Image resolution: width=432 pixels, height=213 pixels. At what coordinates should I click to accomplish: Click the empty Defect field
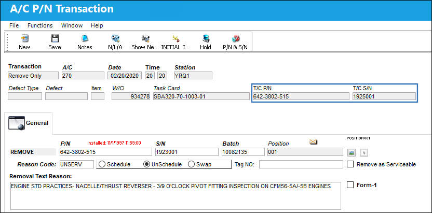pos(66,96)
